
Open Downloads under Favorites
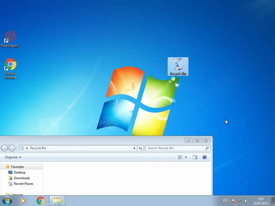pyautogui.click(x=22, y=178)
